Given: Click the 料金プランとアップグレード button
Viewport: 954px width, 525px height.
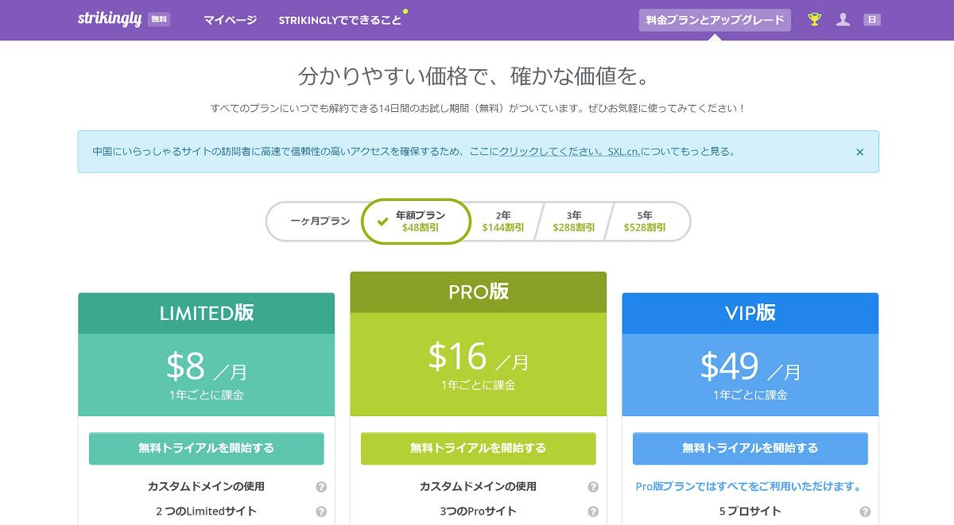Looking at the screenshot, I should pyautogui.click(x=714, y=19).
